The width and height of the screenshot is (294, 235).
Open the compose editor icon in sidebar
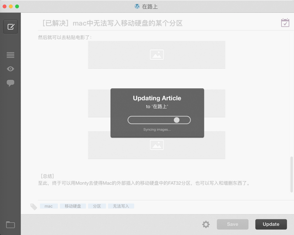tap(10, 27)
